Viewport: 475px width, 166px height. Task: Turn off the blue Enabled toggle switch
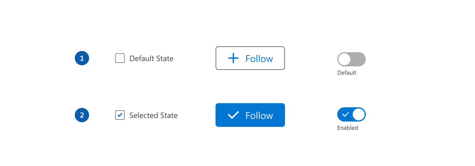pos(351,114)
